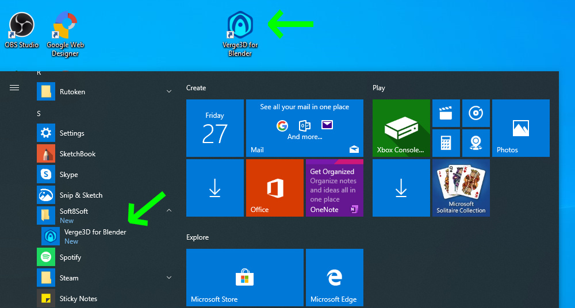Open the Mail tile
The image size is (575, 308).
pyautogui.click(x=305, y=128)
